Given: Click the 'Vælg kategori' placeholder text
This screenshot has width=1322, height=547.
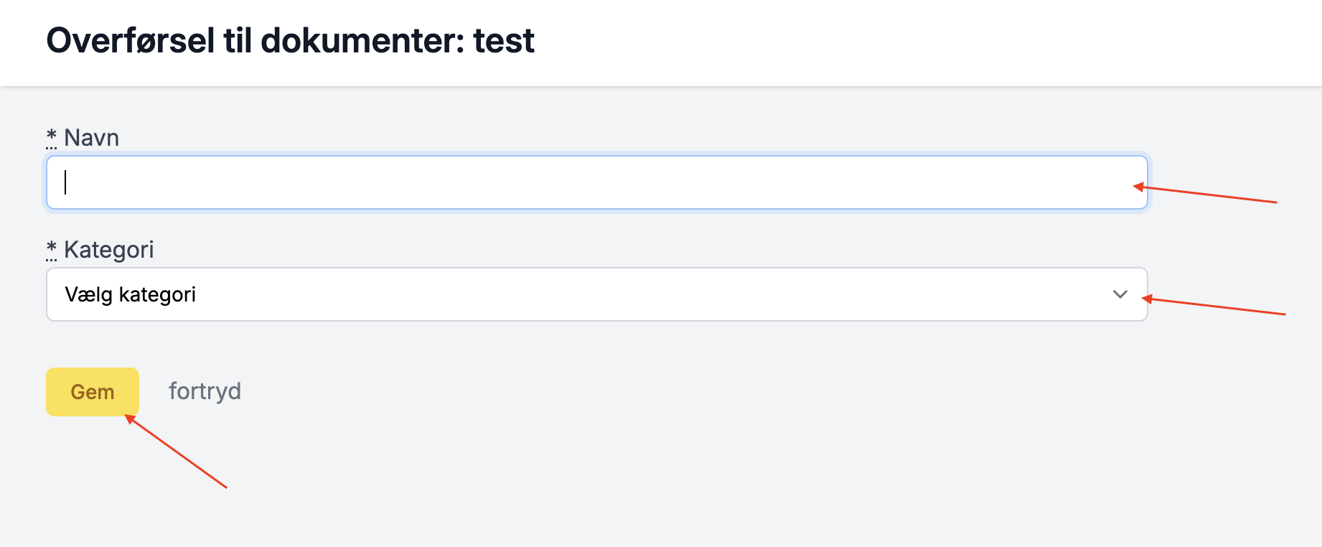Looking at the screenshot, I should [x=130, y=294].
